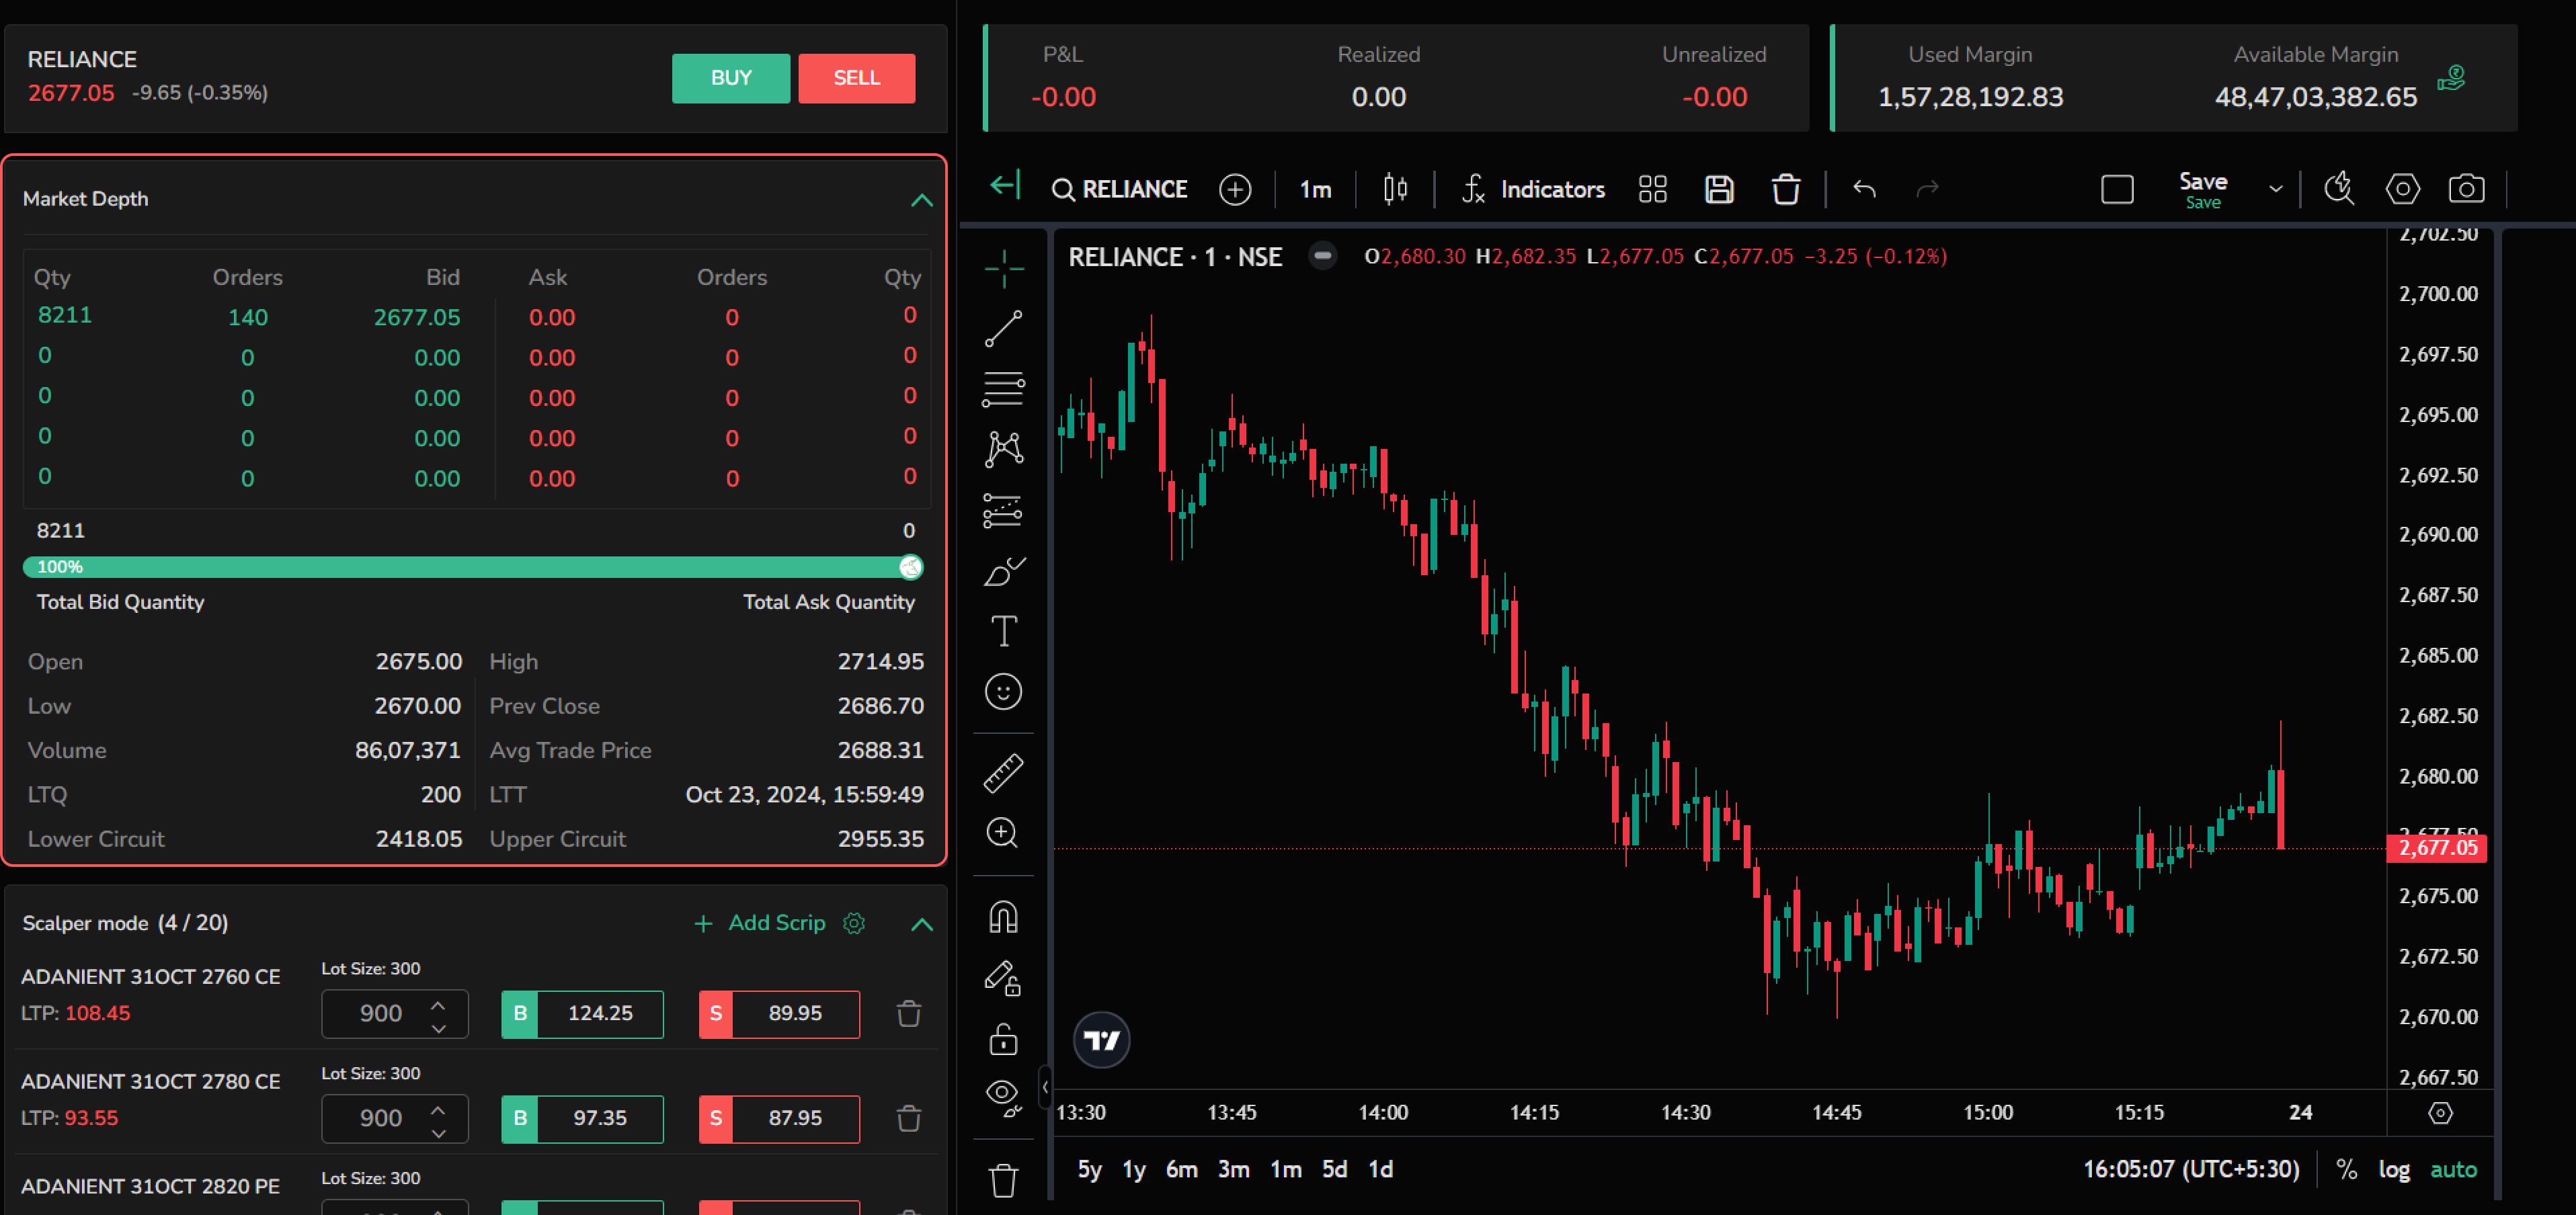Open the quick search icon
This screenshot has height=1215, width=2576.
click(x=2338, y=189)
